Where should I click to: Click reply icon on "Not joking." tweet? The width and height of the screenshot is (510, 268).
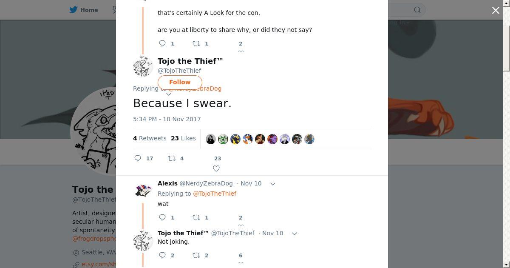(x=162, y=255)
